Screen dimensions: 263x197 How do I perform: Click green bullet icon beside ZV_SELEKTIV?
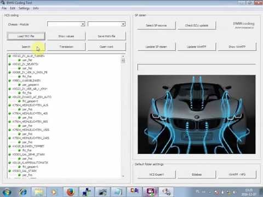(10, 64)
